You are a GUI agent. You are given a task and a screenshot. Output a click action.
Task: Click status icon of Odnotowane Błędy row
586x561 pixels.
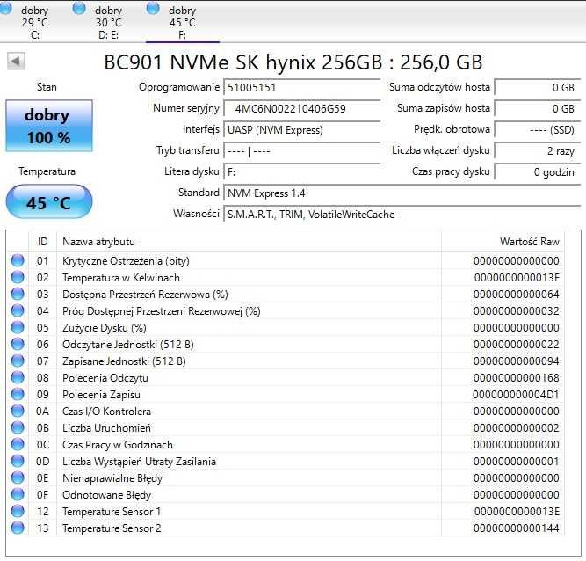[18, 494]
